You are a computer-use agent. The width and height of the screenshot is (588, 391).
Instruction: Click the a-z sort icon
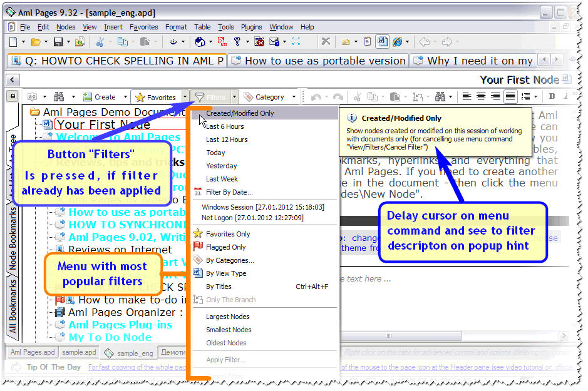33,97
